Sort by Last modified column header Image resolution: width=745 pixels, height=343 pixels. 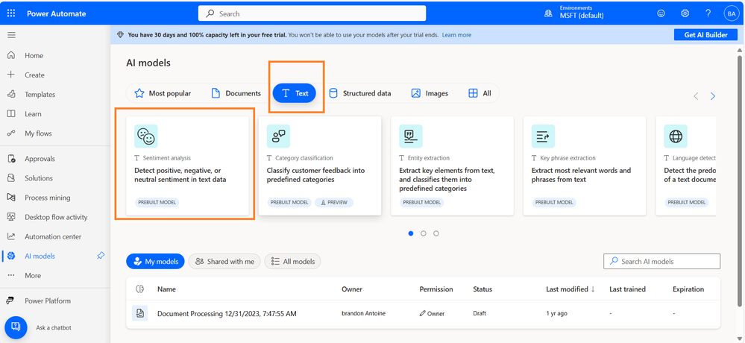pyautogui.click(x=570, y=289)
